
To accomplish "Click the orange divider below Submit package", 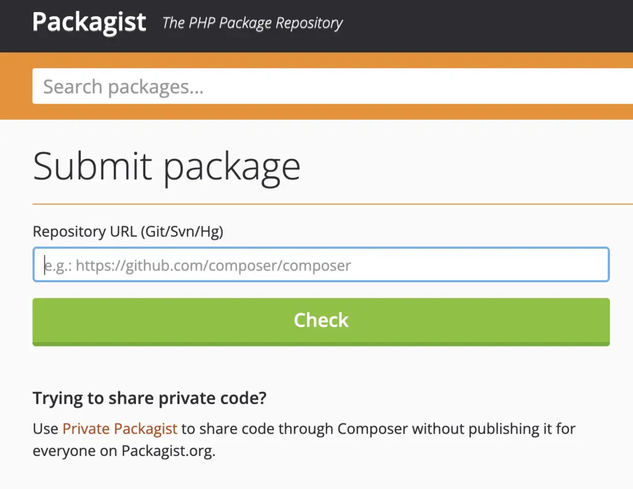I will (x=333, y=204).
